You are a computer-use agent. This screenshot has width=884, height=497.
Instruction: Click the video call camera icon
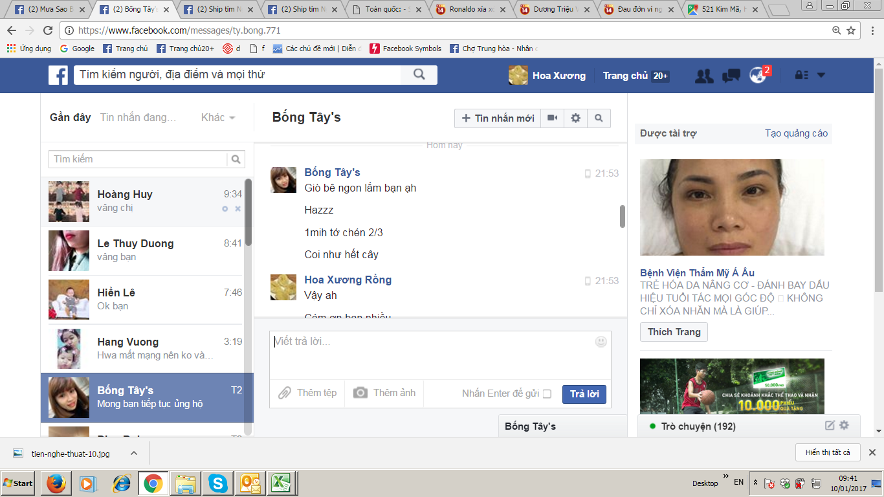point(552,118)
